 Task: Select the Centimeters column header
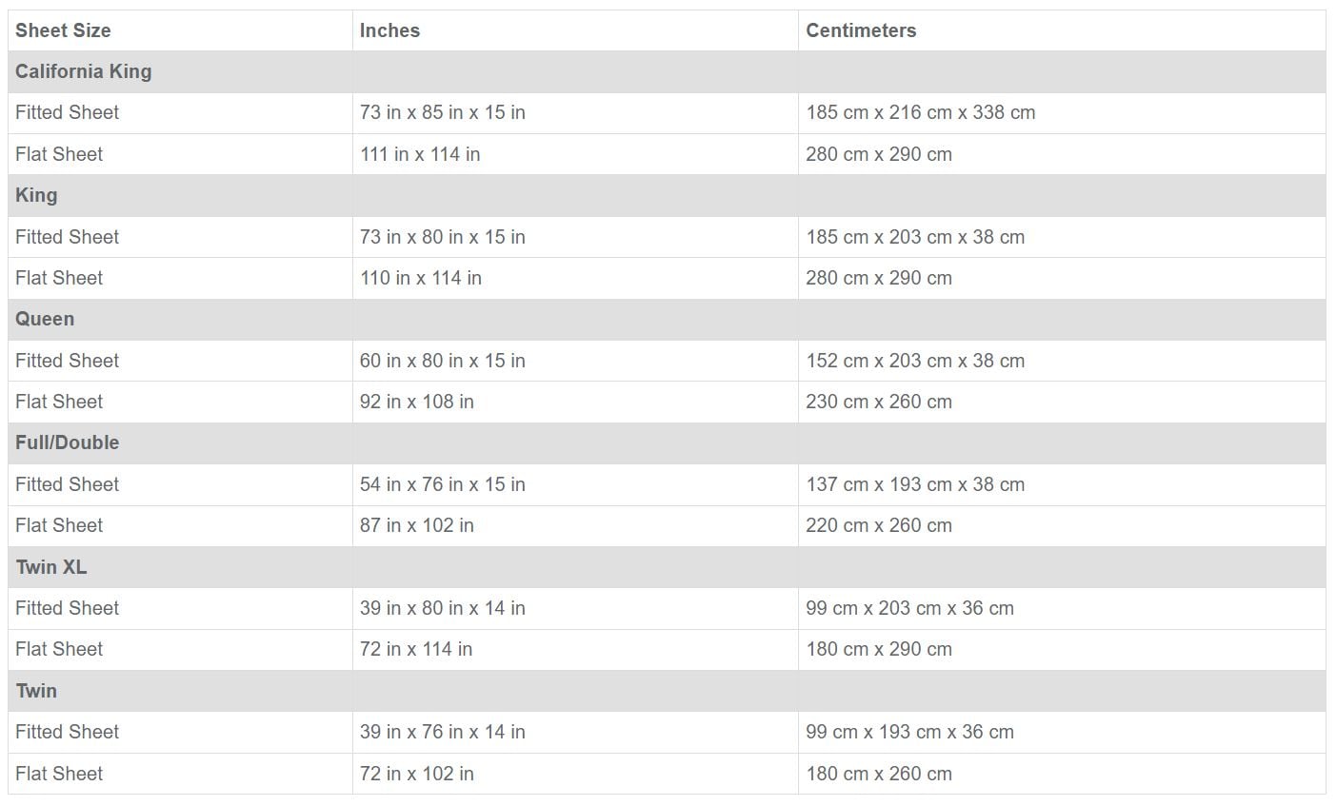[x=861, y=30]
